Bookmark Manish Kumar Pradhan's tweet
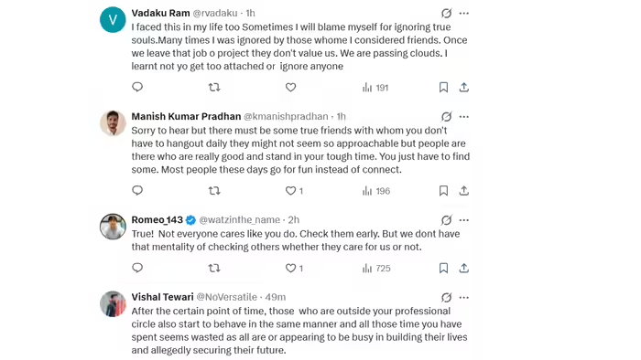Viewport: 641px width, 360px height. (x=443, y=191)
